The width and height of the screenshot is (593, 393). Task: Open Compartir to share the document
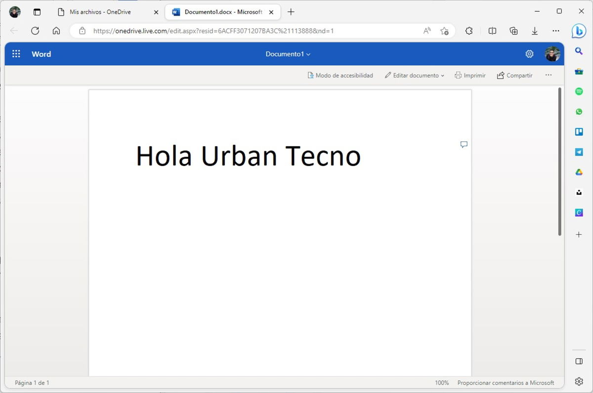[514, 75]
